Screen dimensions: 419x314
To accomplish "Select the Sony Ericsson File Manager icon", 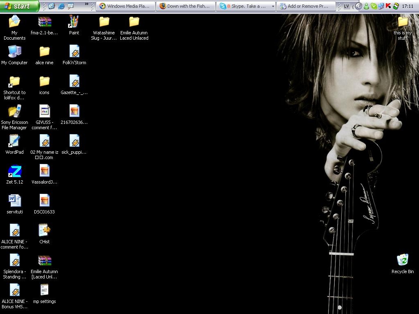I will click(x=14, y=117).
